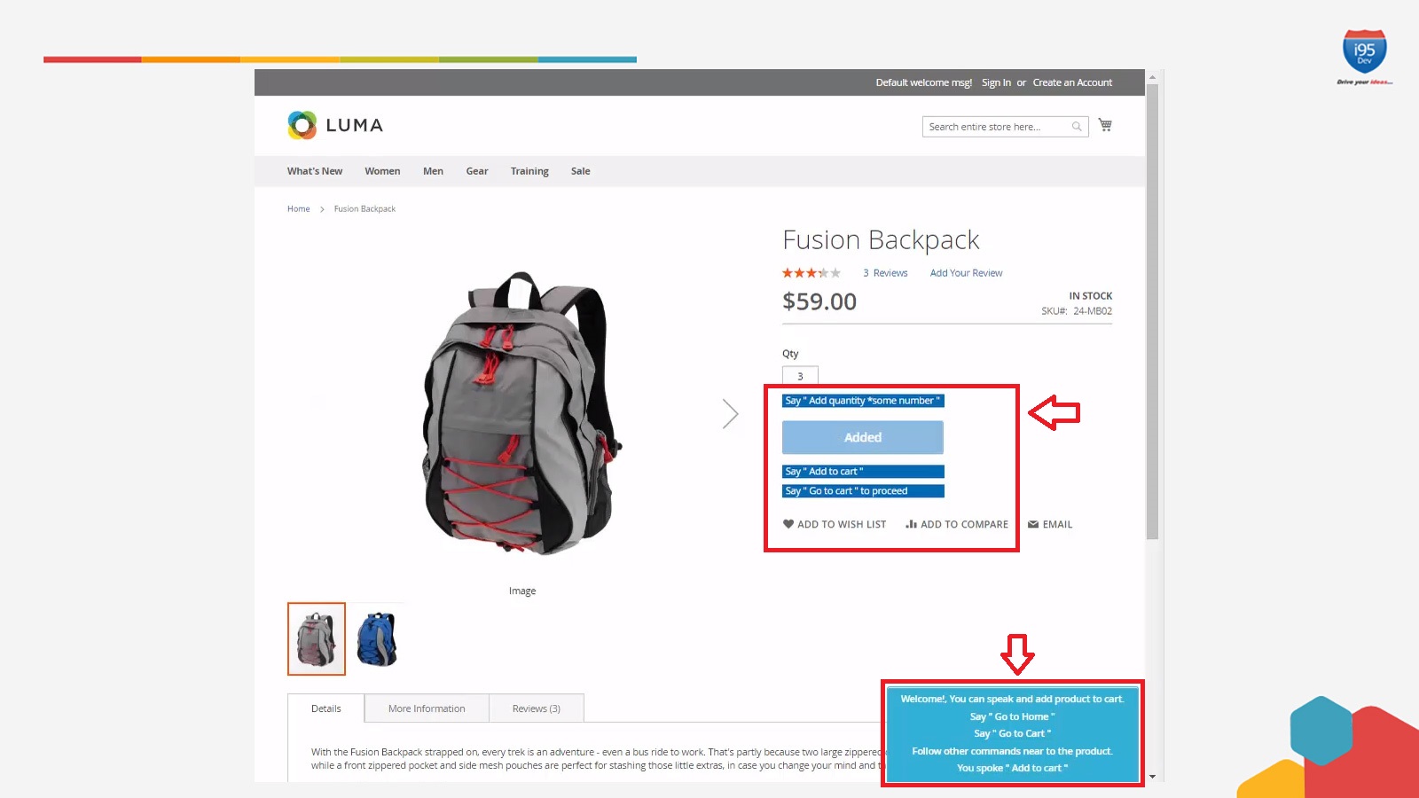Screen dimensions: 1419x798
Task: Click the Add to Compare chart icon
Action: click(911, 524)
